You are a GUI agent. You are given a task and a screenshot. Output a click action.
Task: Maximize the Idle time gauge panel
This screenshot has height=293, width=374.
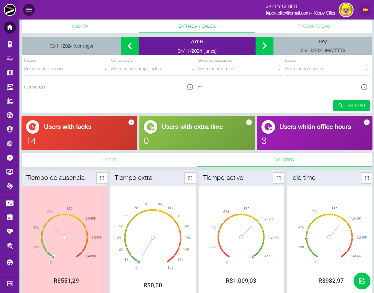point(367,178)
